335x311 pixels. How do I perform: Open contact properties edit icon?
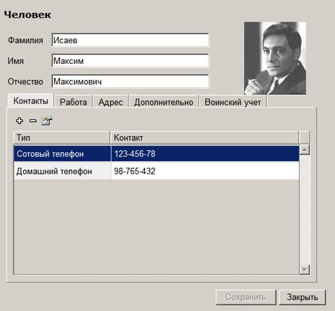(47, 121)
